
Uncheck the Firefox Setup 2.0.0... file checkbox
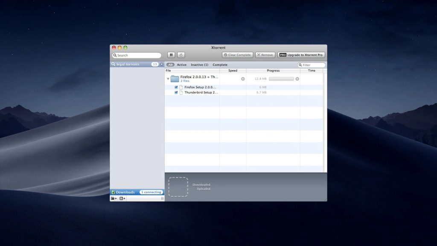(176, 87)
